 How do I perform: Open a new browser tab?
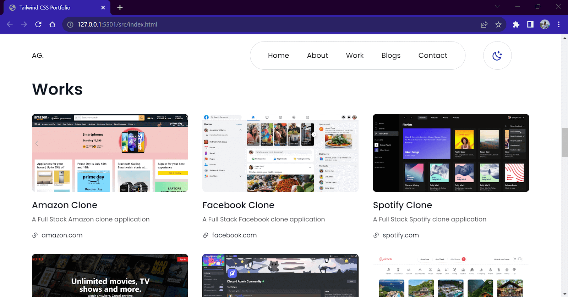click(x=120, y=7)
